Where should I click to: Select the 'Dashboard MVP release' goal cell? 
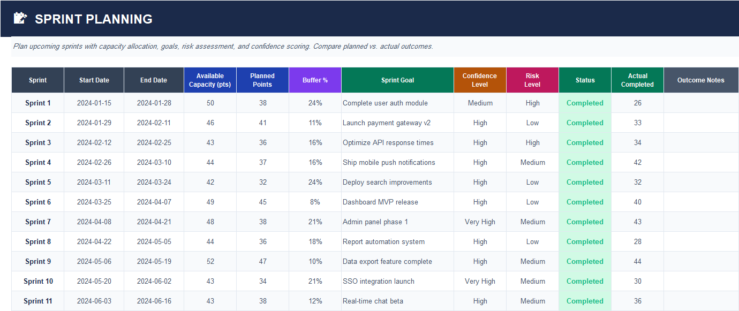380,202
